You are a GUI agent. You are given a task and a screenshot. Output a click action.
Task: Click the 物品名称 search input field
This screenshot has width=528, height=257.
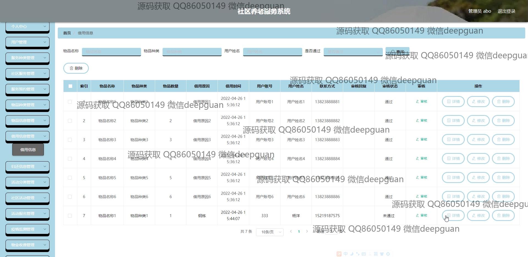coord(111,52)
